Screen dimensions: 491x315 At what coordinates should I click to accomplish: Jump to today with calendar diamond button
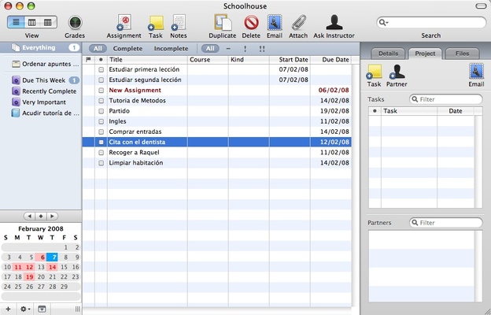(x=41, y=217)
